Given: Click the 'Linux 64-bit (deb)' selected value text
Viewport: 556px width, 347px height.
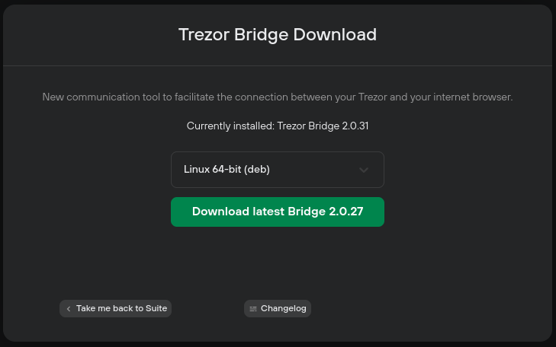Looking at the screenshot, I should click(x=227, y=170).
